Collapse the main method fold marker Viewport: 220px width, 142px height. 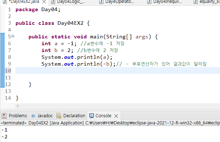click(13, 36)
